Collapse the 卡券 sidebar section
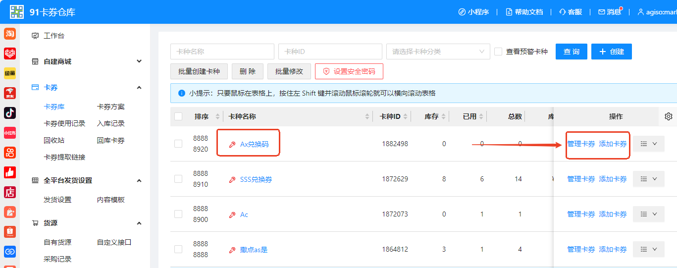The image size is (677, 268). point(139,87)
